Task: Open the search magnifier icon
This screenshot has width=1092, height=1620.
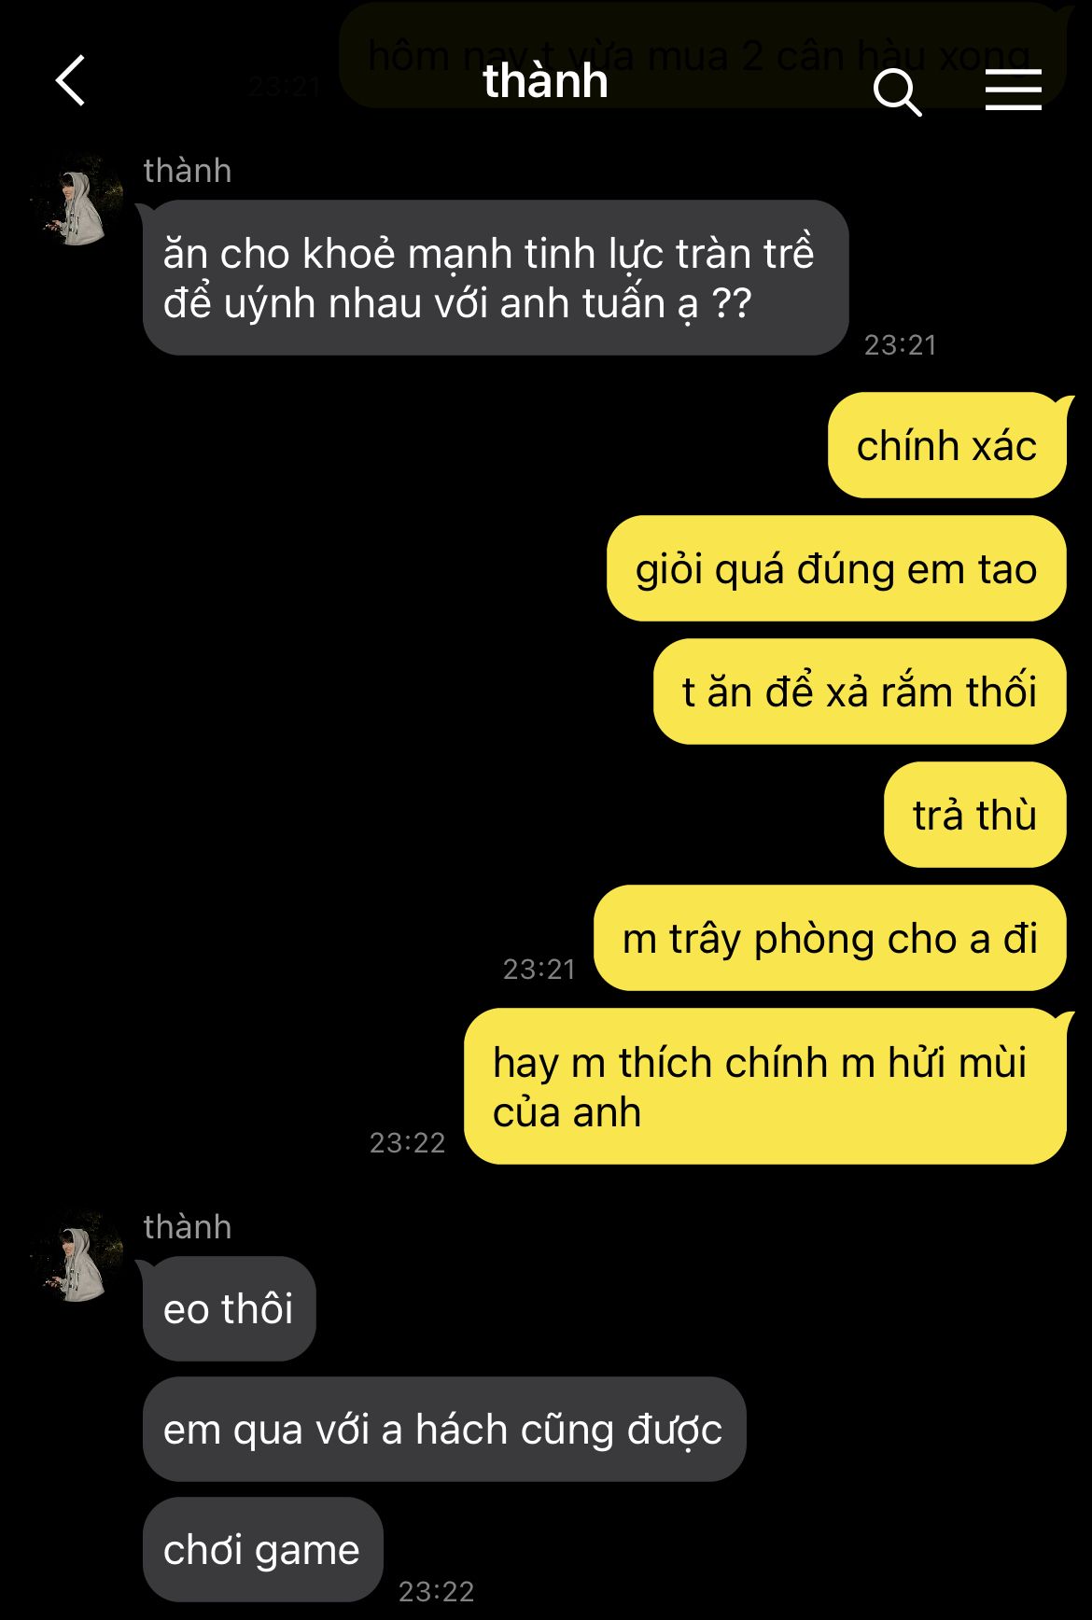Action: tap(898, 91)
